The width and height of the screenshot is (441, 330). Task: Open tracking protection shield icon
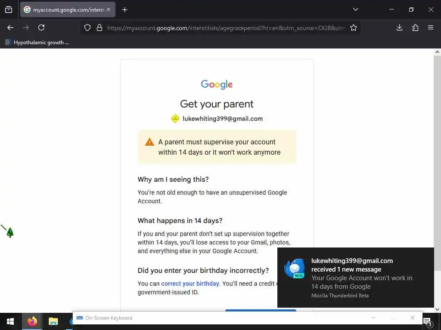click(87, 28)
